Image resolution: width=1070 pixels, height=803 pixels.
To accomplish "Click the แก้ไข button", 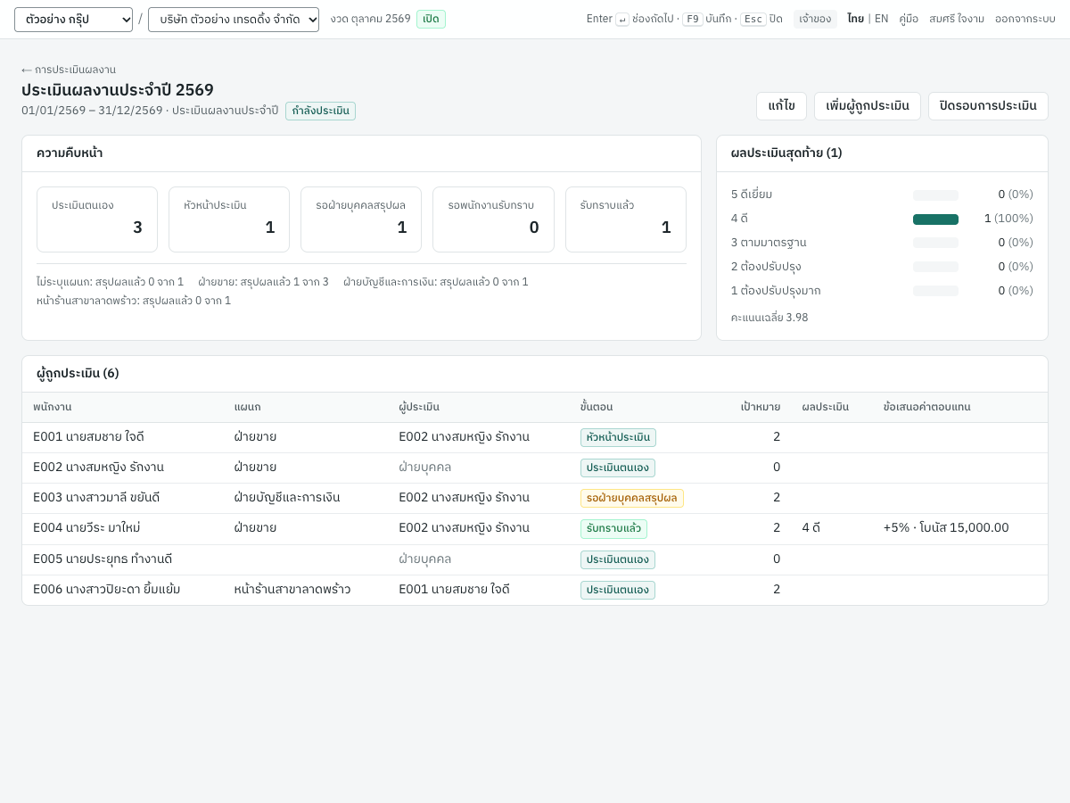I will [x=781, y=106].
